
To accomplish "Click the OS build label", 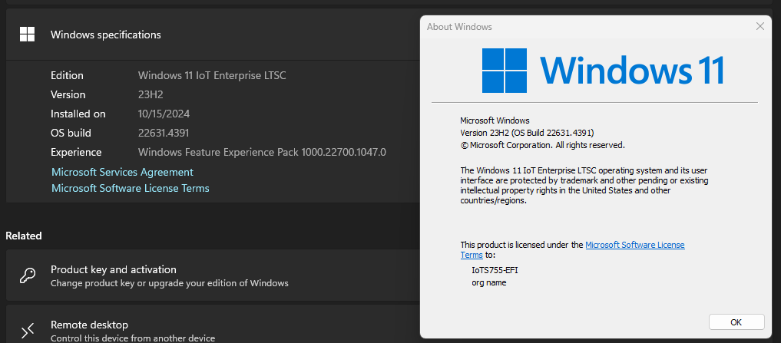I will point(71,133).
